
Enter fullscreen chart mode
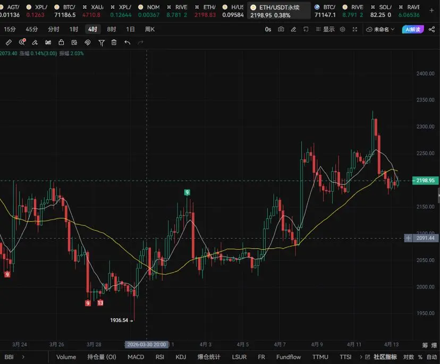[x=355, y=29]
